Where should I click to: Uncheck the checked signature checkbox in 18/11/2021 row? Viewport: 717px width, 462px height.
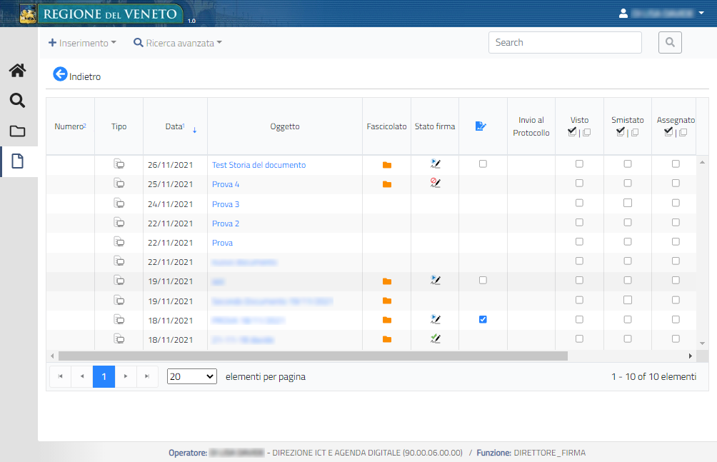point(483,319)
